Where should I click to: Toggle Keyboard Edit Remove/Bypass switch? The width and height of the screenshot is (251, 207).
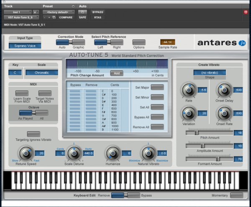click(125, 195)
